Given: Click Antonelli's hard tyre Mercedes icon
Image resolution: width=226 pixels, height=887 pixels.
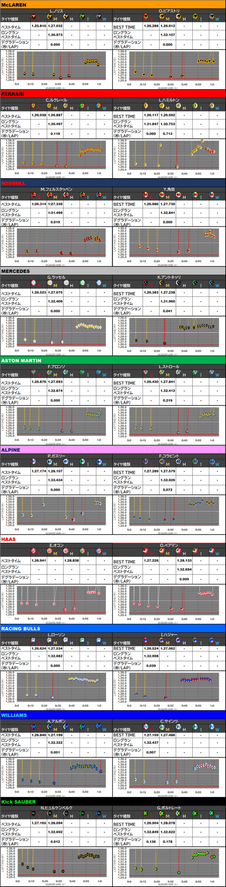Looking at the screenshot, I should click(x=178, y=283).
